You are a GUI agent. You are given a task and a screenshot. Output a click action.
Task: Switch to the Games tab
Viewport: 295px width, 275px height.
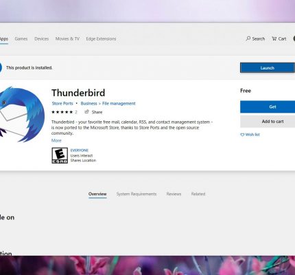(x=21, y=38)
